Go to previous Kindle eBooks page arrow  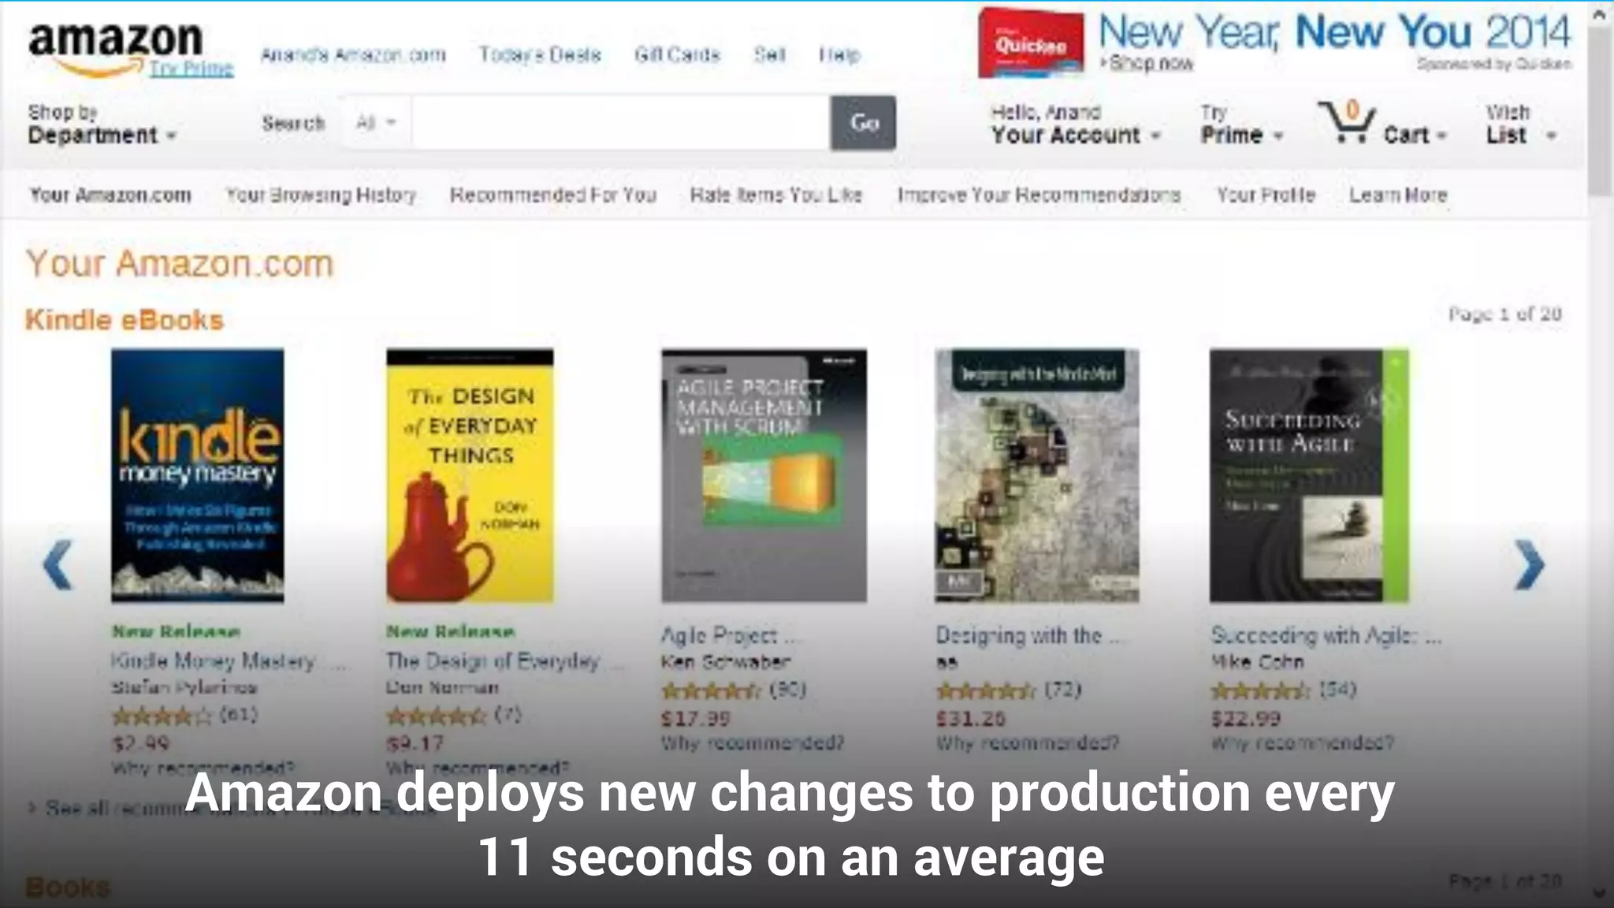coord(58,564)
